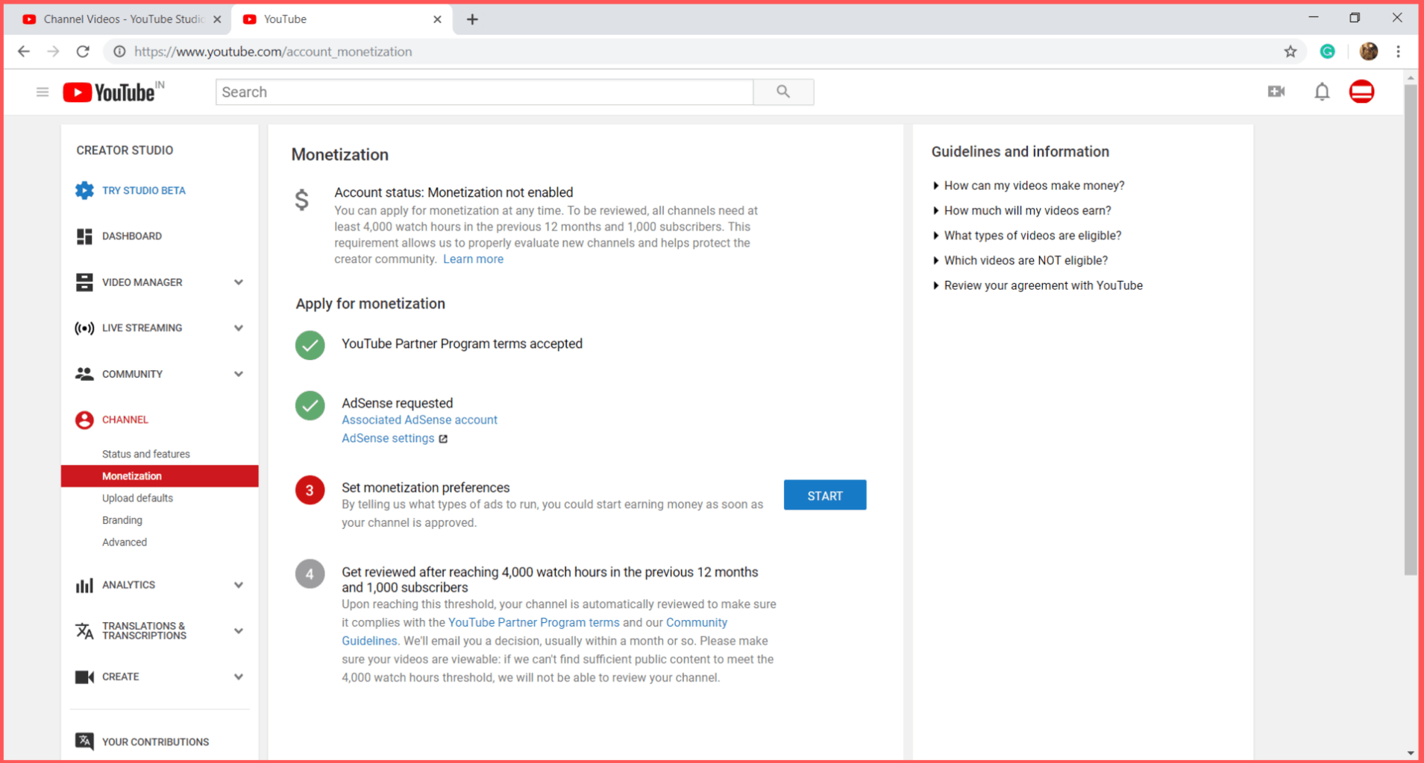Expand the Translations & Transcriptions chevron
Screen dimensions: 1424x763
tap(239, 631)
